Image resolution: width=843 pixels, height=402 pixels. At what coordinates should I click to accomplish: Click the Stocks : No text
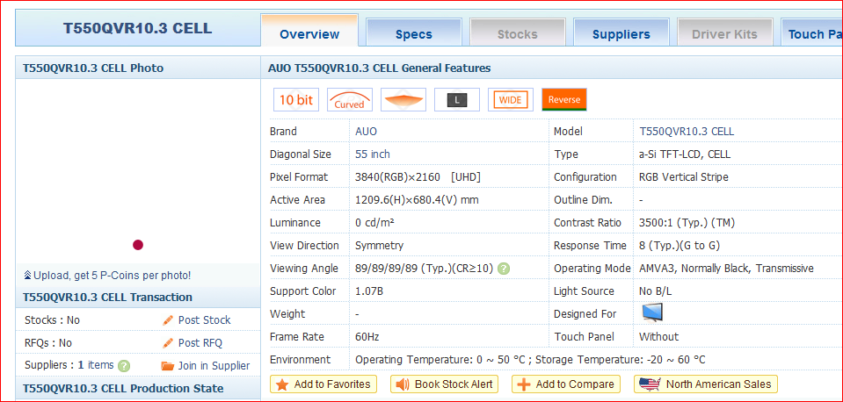[x=52, y=320]
